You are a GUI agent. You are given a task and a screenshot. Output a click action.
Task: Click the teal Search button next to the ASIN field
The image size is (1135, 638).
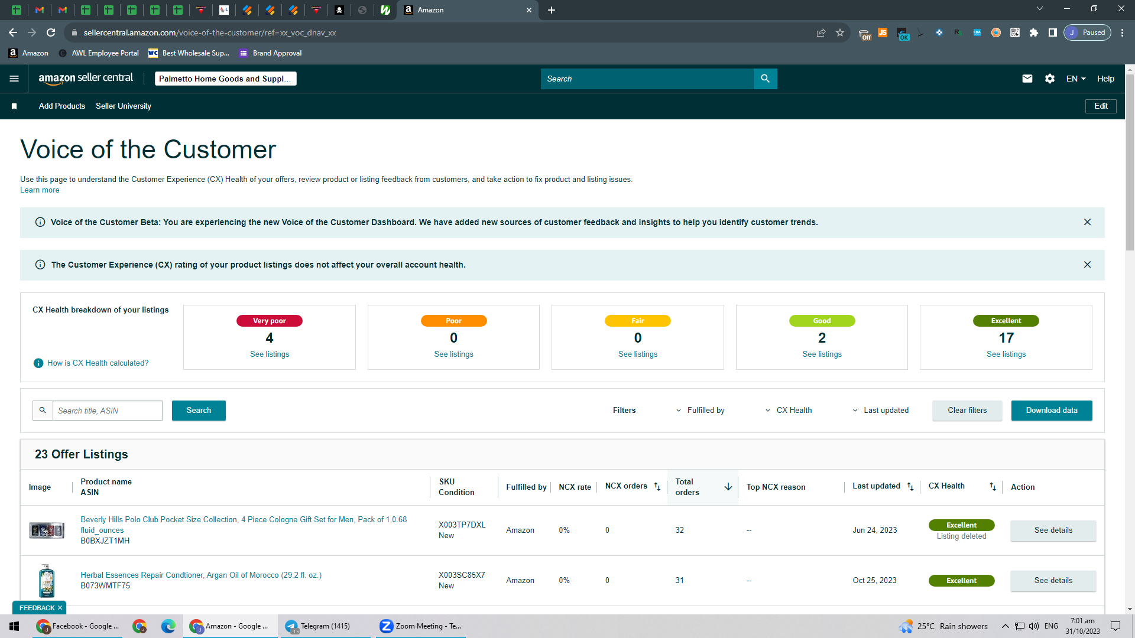(199, 411)
